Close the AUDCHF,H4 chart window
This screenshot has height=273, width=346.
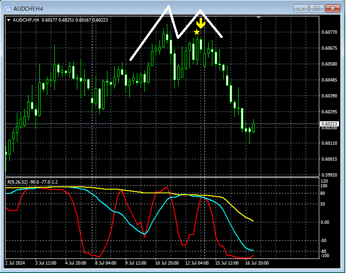(332, 8)
